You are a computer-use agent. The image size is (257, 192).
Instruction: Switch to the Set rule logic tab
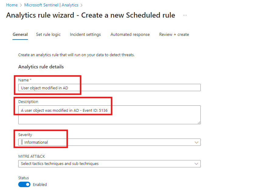(48, 35)
